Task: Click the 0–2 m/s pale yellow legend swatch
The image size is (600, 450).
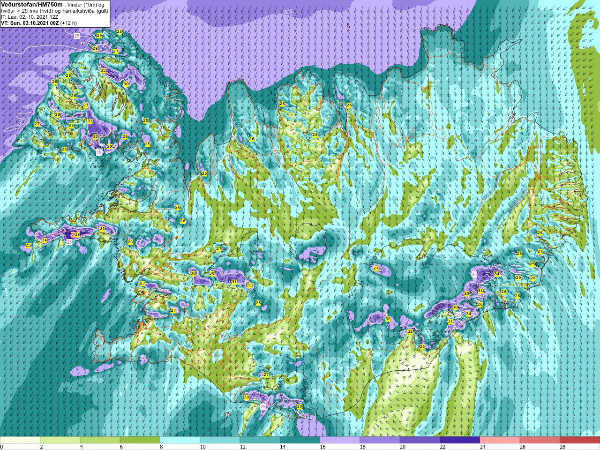Action: click(20, 440)
